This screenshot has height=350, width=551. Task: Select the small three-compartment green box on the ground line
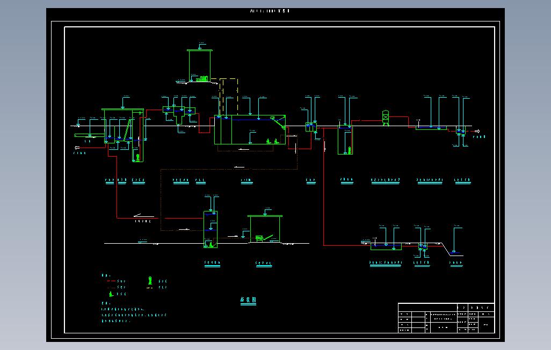[311, 127]
